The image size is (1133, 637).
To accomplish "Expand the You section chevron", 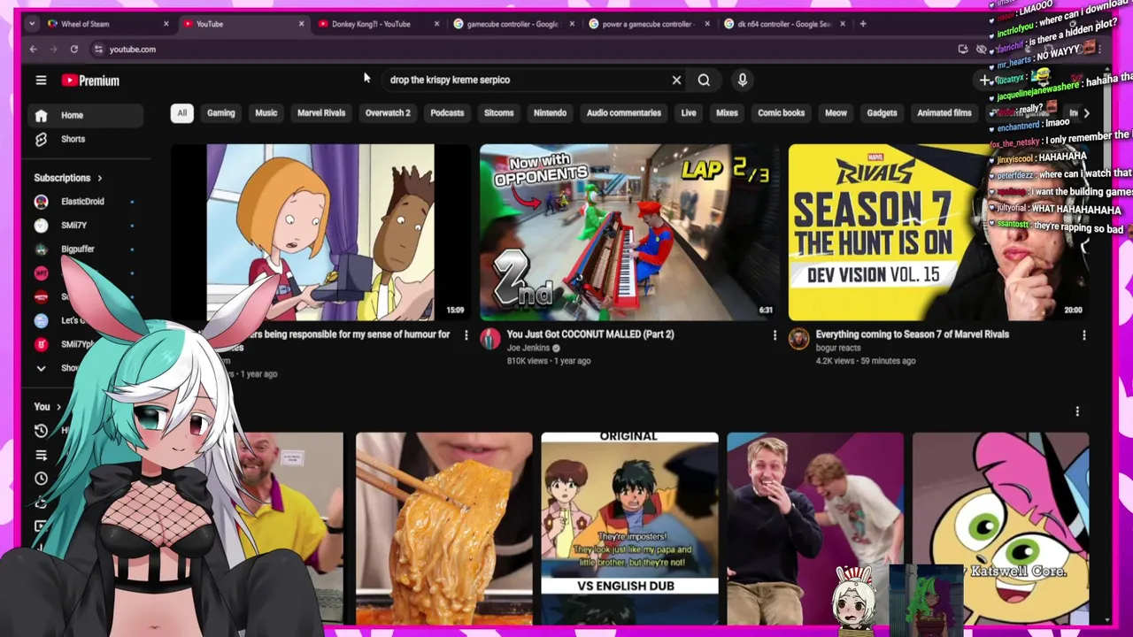I will click(x=58, y=407).
